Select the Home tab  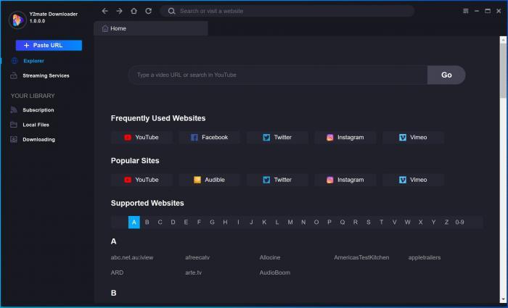click(151, 28)
